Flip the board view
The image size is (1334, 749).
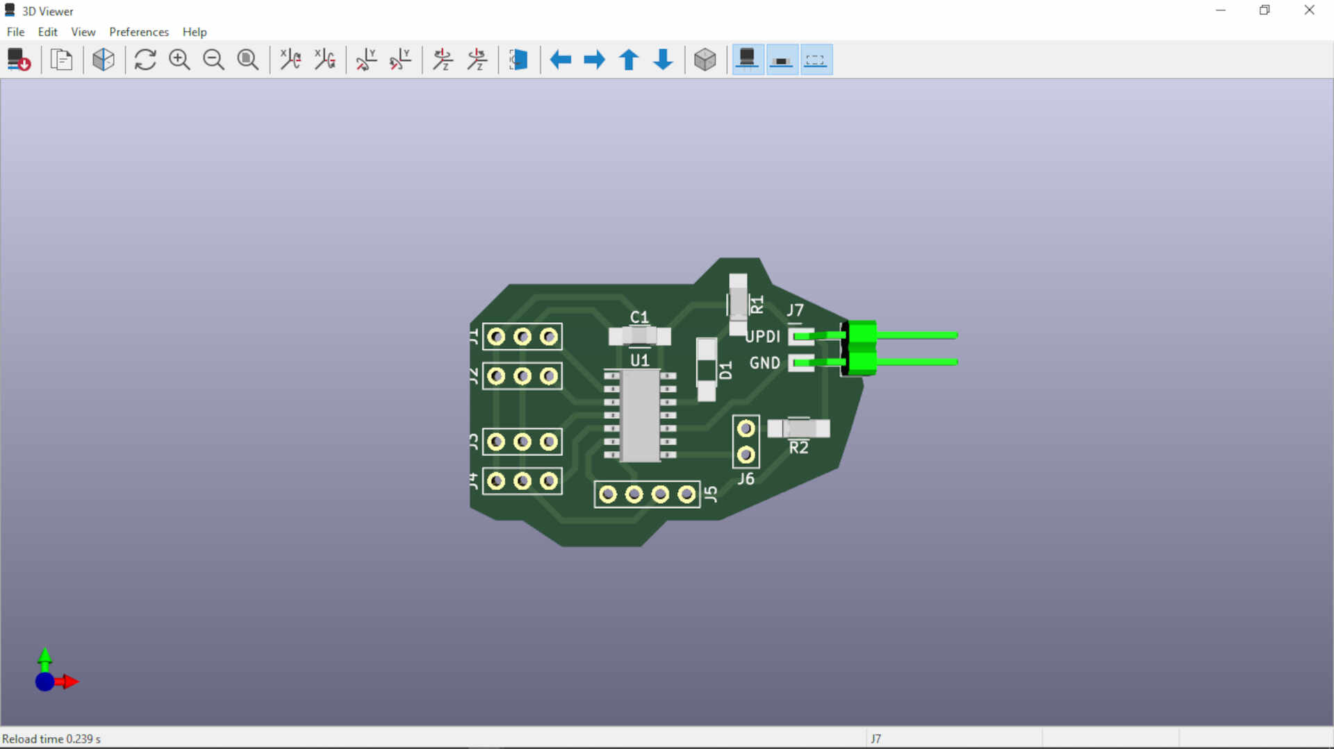(x=519, y=60)
